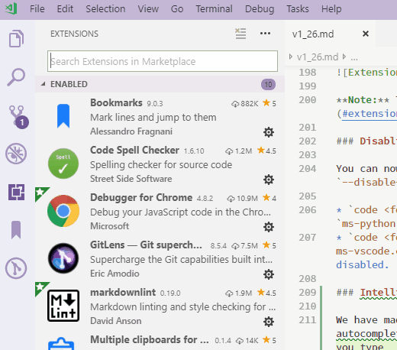
Task: Open the Extensions view in activity bar
Action: pos(16,192)
